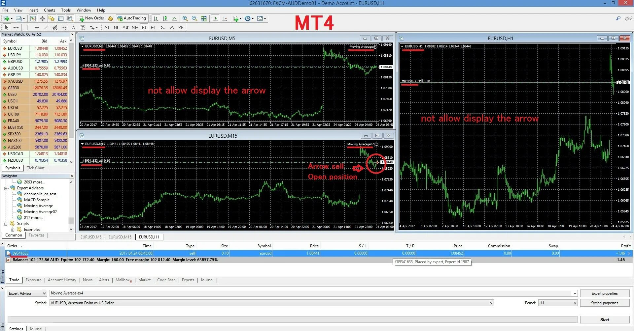
Task: Click the Navigator vertical scrollbar
Action: [x=71, y=206]
